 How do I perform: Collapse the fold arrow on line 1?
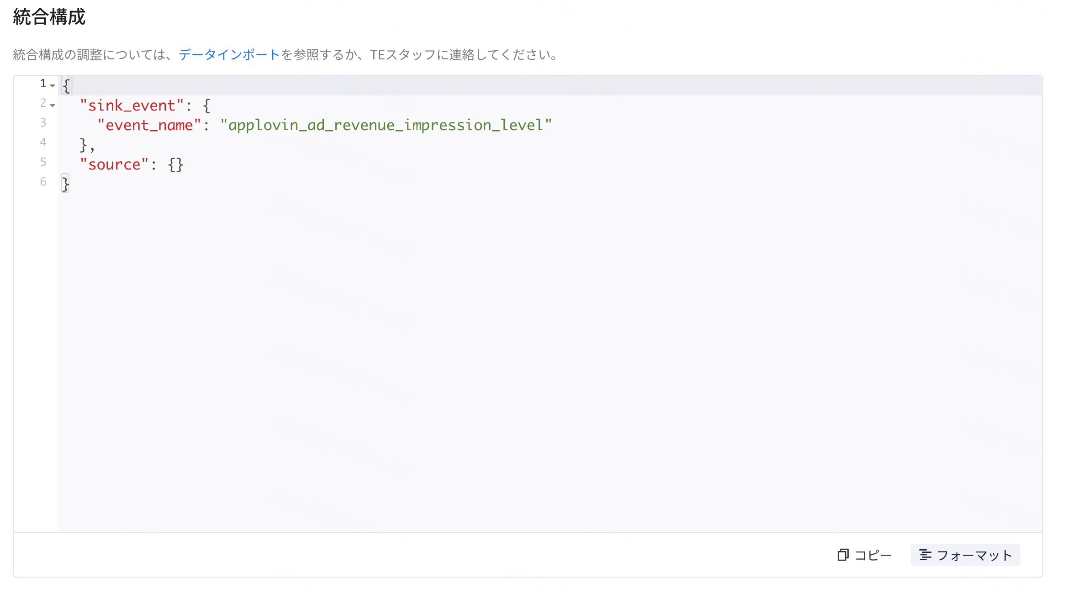tap(53, 86)
